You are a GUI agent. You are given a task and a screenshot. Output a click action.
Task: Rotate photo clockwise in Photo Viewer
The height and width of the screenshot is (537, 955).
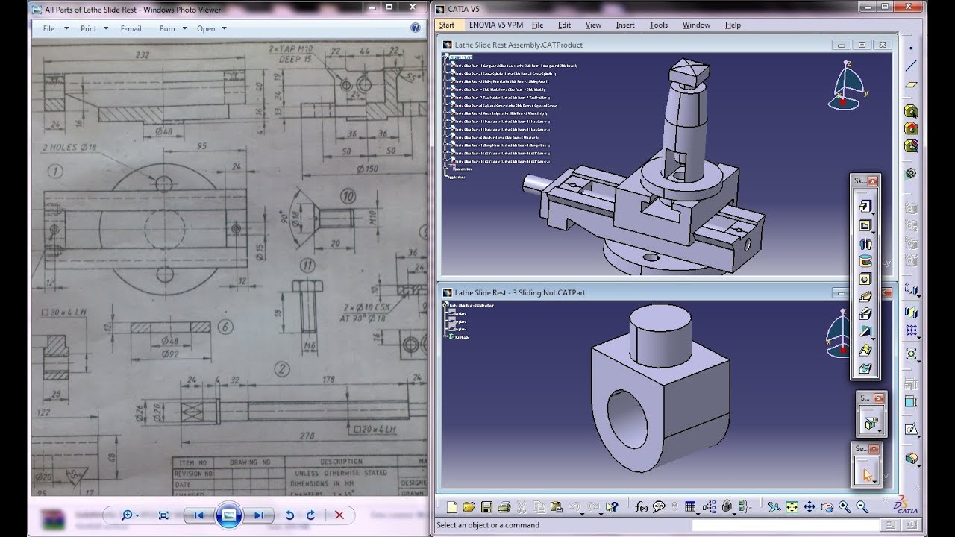pyautogui.click(x=310, y=515)
